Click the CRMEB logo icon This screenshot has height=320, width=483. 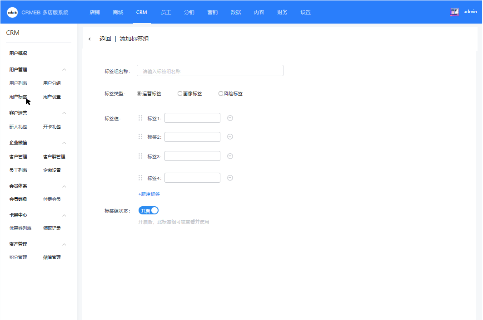point(12,12)
